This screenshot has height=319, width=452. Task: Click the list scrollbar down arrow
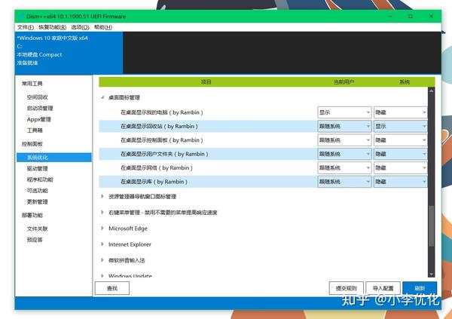tap(431, 274)
